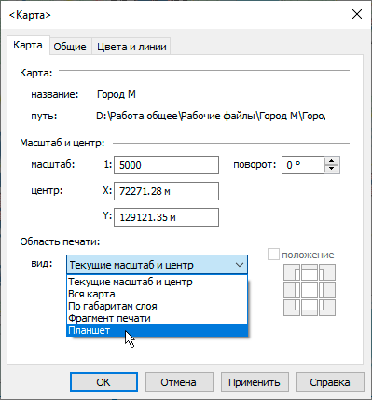Decrease rotation with the down spinner arrow
The height and width of the screenshot is (400, 372).
332,169
